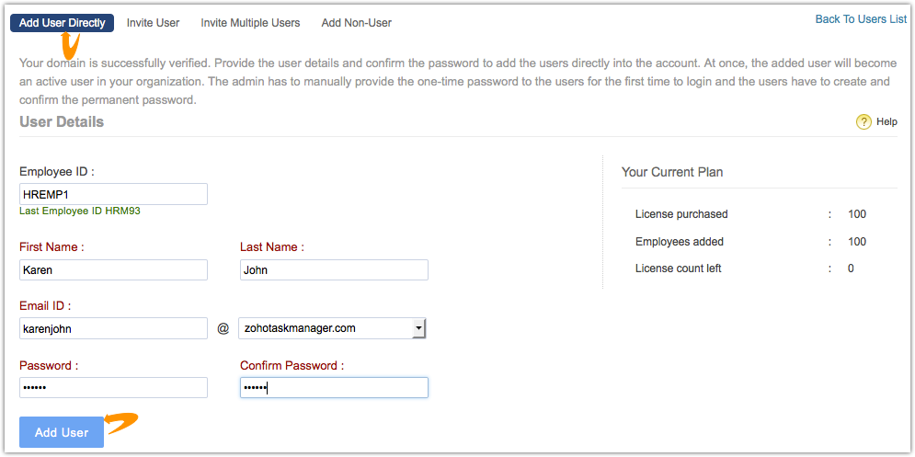Screen dimensions: 915x457
Task: Click the Email ID username field
Action: click(113, 328)
